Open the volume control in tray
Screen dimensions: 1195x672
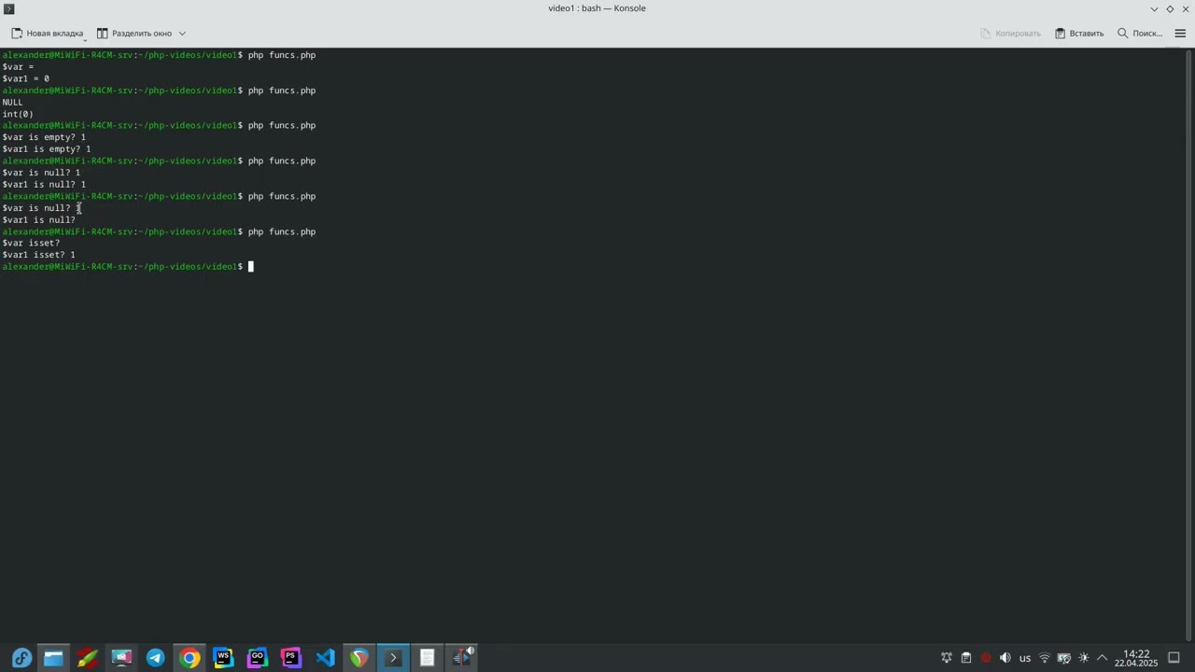[x=1005, y=658]
